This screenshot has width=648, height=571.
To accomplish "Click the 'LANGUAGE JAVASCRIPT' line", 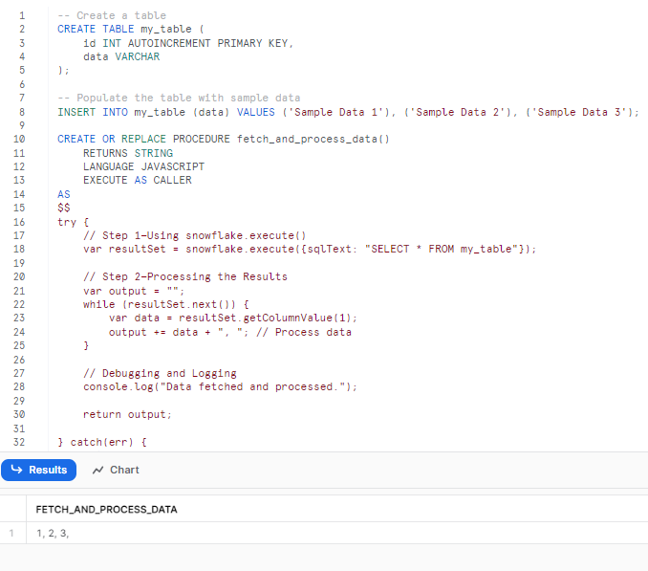I will (x=143, y=166).
